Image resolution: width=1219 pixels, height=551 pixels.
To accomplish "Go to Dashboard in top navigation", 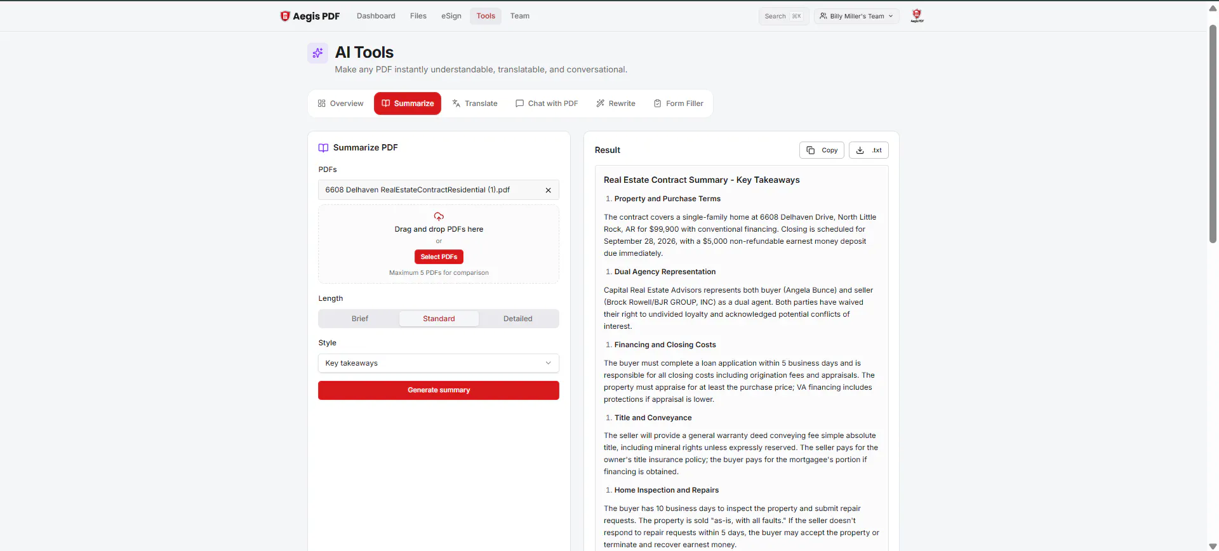I will [x=376, y=16].
